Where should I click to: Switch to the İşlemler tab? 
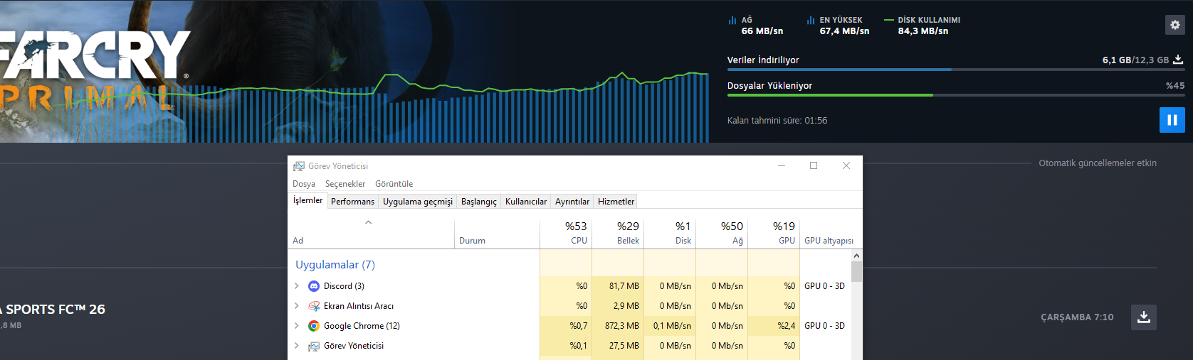[x=308, y=201]
